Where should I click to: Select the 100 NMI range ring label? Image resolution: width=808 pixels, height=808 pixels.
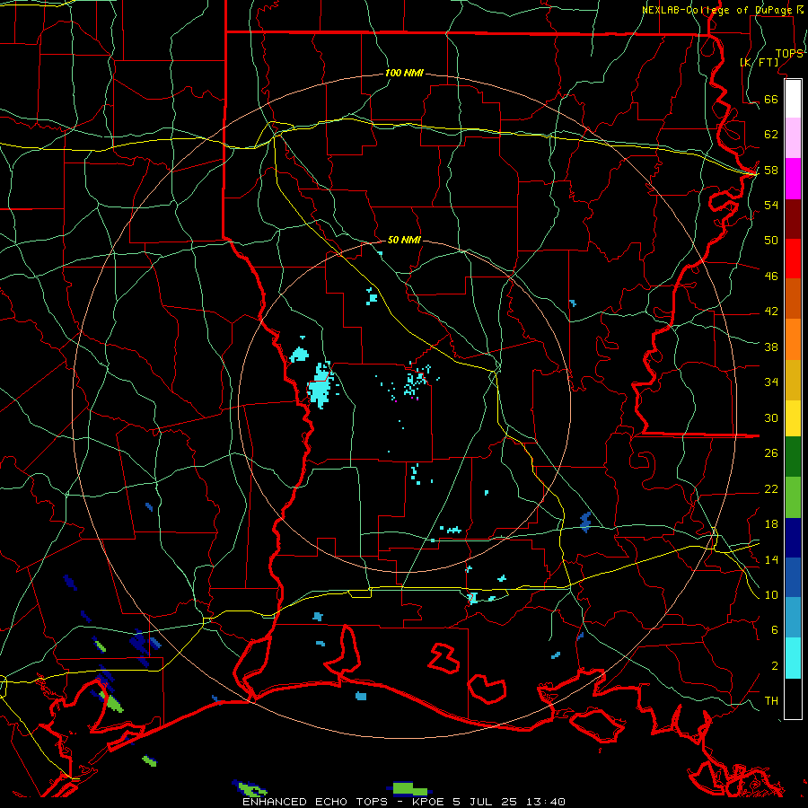[404, 73]
